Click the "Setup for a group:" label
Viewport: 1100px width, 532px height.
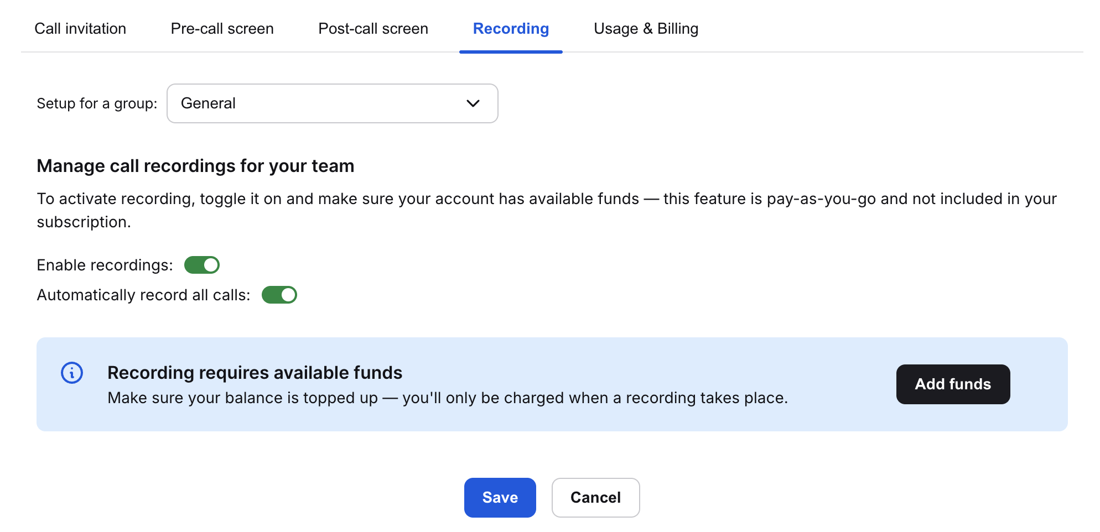pyautogui.click(x=97, y=103)
